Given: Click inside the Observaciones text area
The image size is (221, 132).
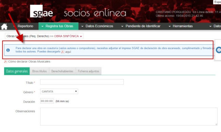Looking at the screenshot, I should click(129, 116).
